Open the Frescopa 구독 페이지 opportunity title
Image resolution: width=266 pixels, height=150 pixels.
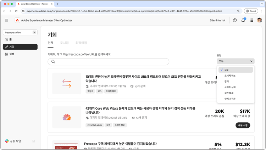coord(120,144)
